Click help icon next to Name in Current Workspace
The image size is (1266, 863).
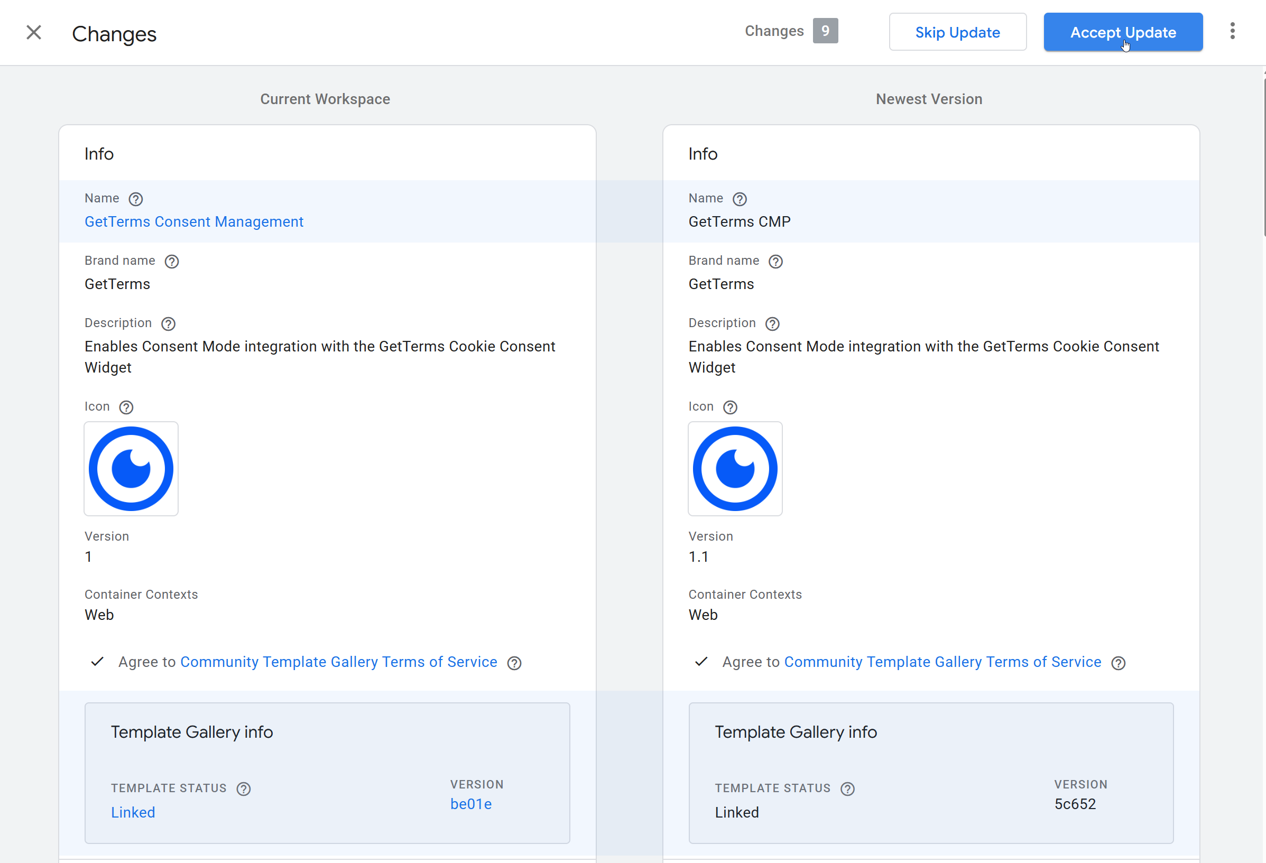(136, 199)
